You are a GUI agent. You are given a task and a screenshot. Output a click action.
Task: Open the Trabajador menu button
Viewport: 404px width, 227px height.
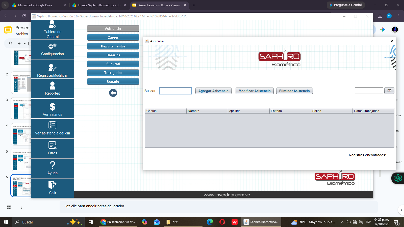click(113, 73)
